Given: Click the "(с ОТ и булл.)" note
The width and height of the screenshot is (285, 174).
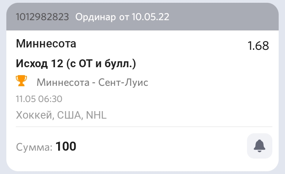Looking at the screenshot, I should coord(101,63).
